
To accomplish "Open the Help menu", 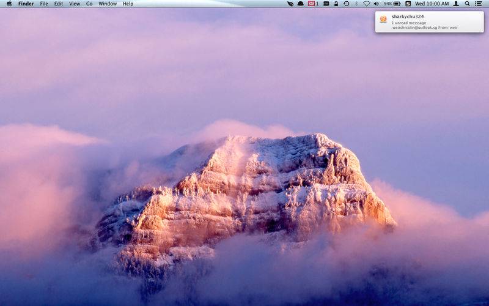I will 128,4.
